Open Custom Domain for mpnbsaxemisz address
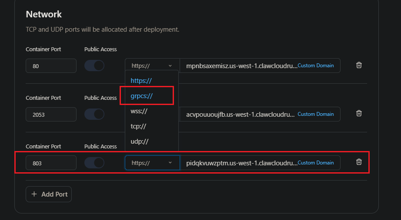 click(x=316, y=66)
